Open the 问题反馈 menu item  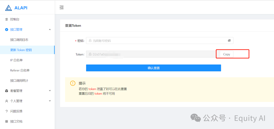coord(27,111)
